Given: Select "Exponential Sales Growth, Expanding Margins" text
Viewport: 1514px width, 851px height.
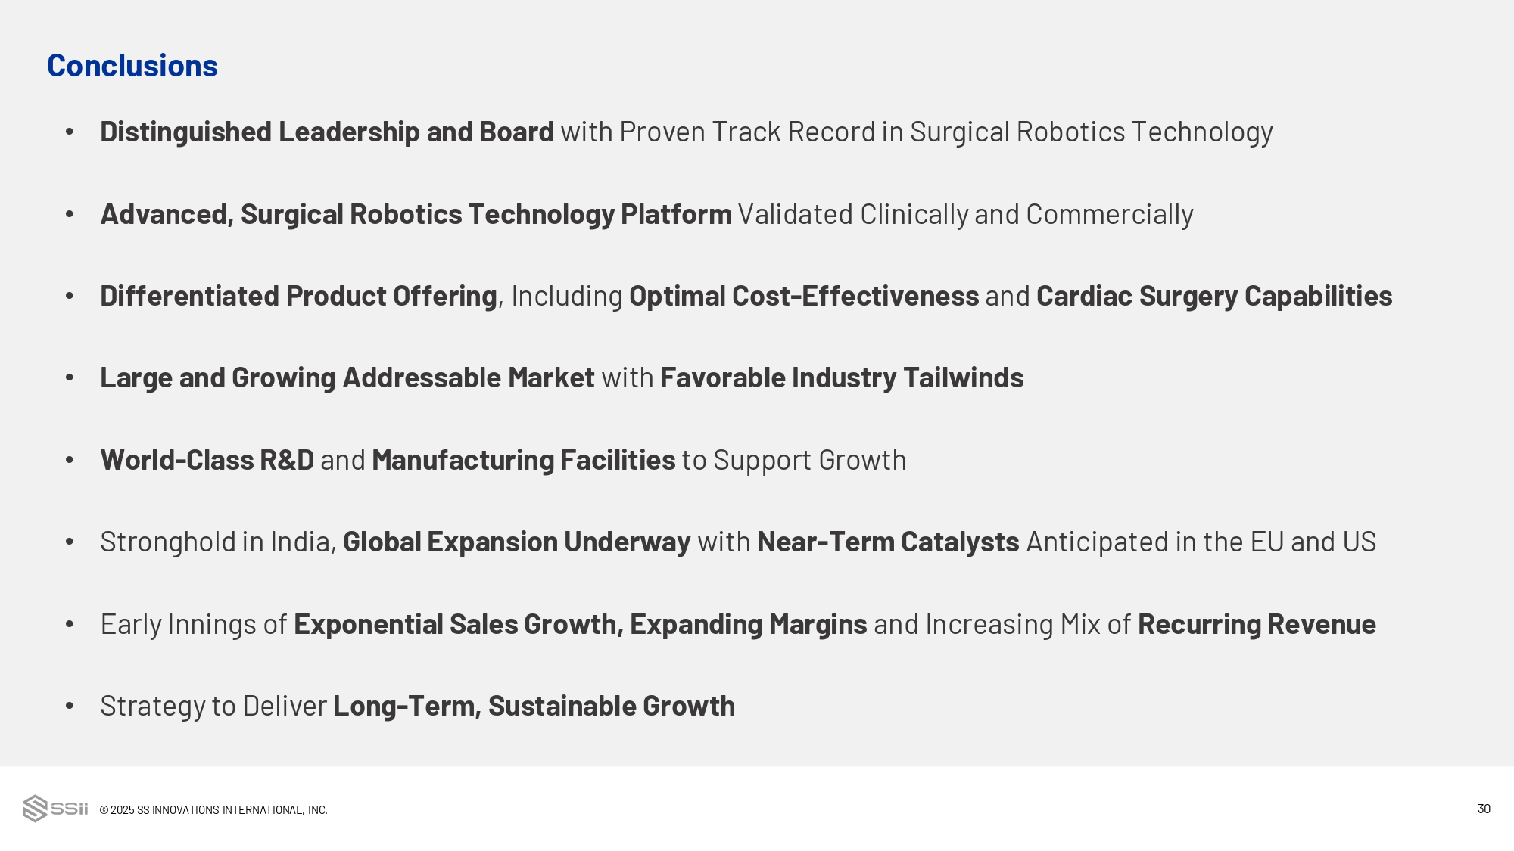Looking at the screenshot, I should click(x=580, y=625).
